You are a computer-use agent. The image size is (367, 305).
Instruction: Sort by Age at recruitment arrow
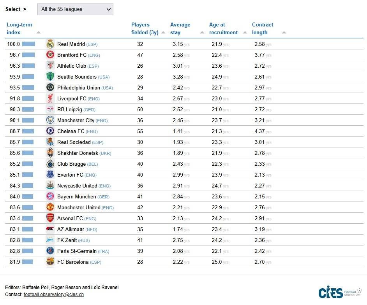245,33
